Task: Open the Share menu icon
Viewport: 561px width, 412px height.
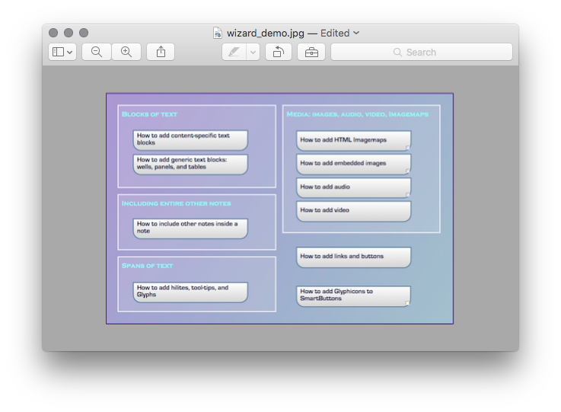Action: tap(161, 52)
